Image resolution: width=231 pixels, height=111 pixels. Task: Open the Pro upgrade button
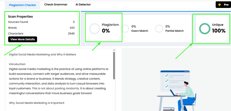[223, 5]
